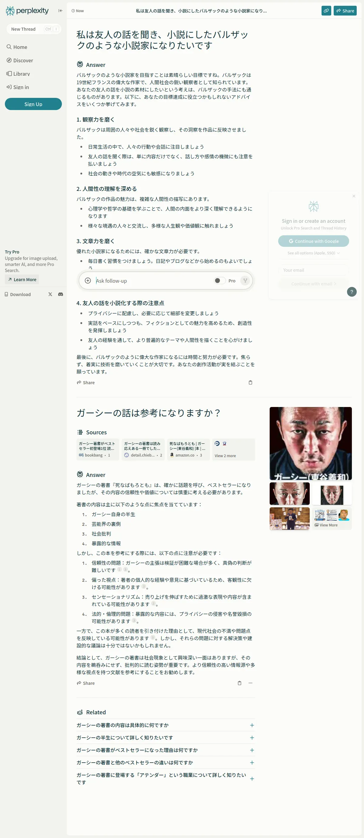Open the small right face thumbnail

pos(332,494)
